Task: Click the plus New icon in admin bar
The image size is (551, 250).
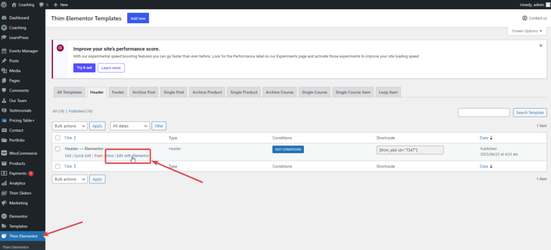Action: coord(55,5)
